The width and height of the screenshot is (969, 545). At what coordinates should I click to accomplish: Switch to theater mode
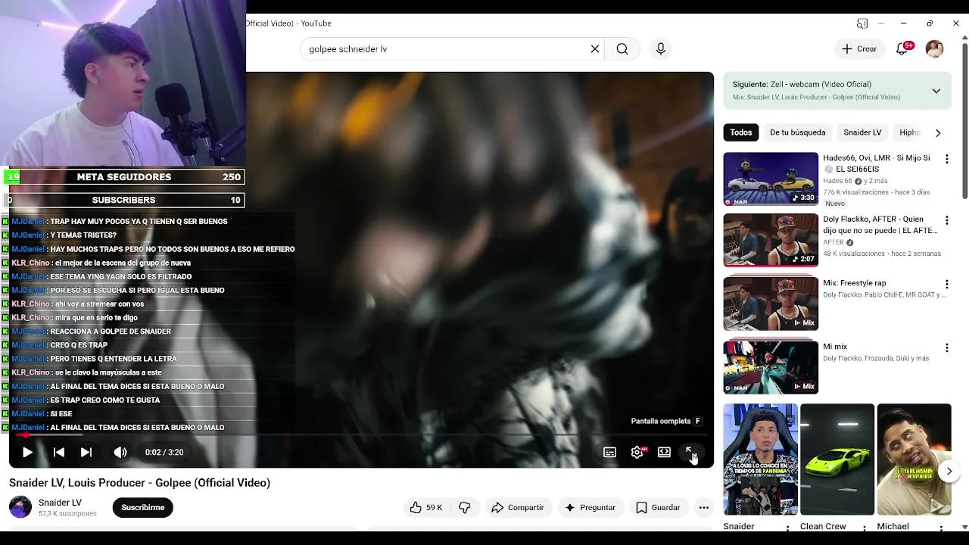664,452
